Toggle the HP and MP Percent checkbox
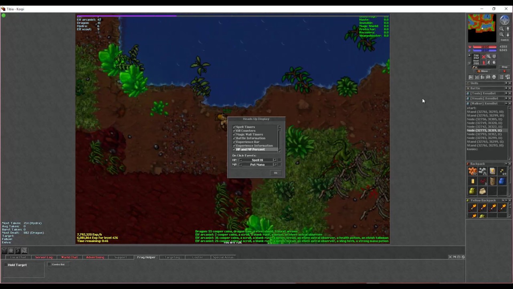Screen dimensions: 513x289 point(234,149)
